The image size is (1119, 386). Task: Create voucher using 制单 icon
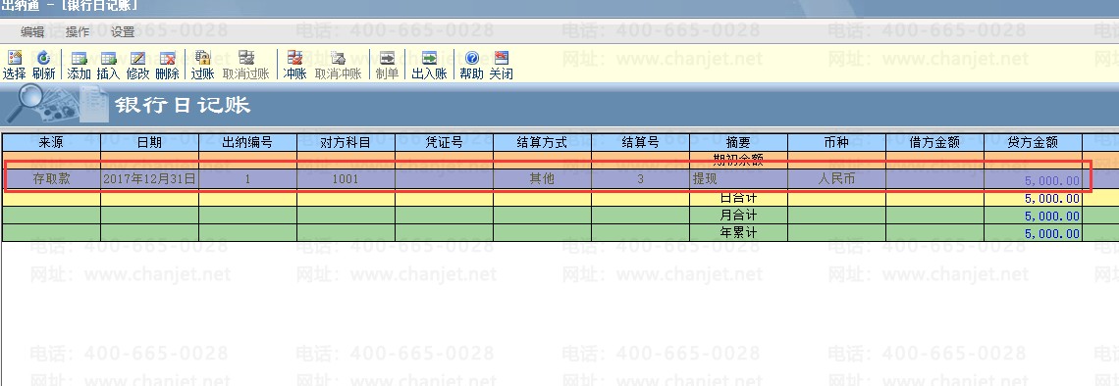tap(388, 65)
